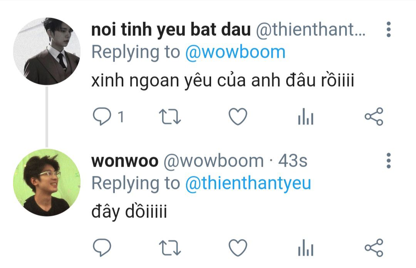Open noi tinh yeu bat dau's profile picture
Viewport: 416px width, 268px height.
(47, 51)
